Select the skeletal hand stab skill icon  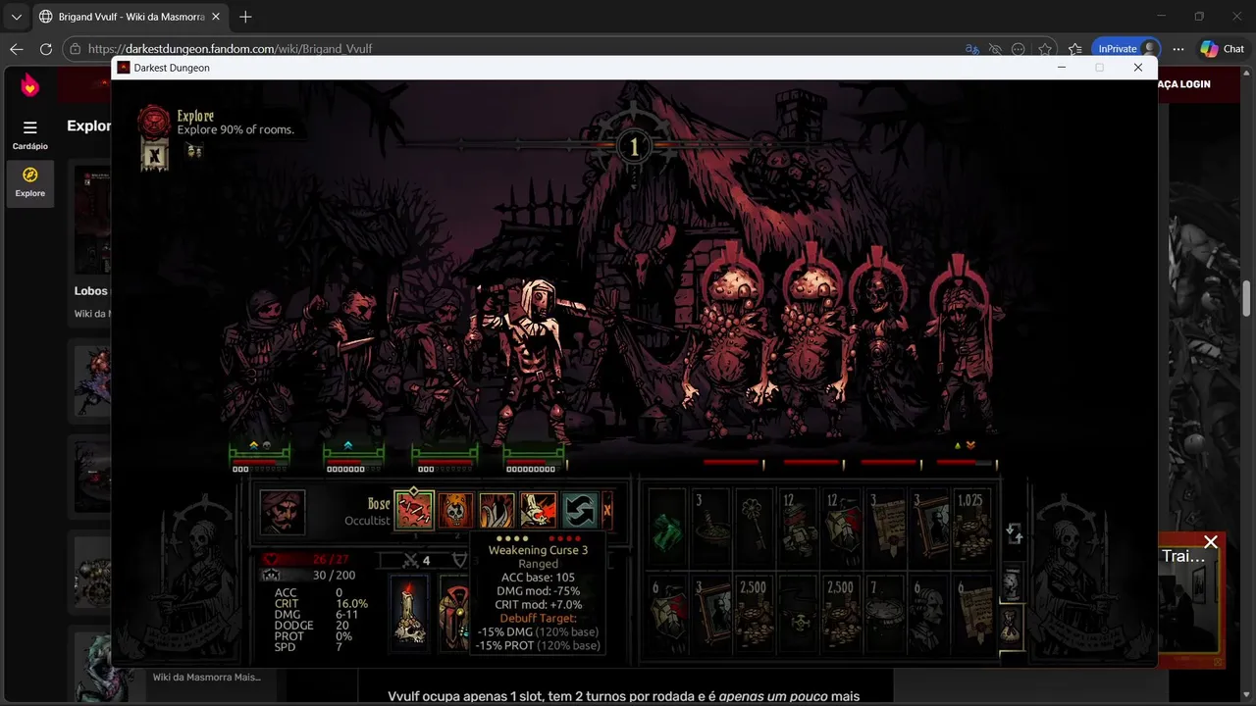click(538, 511)
